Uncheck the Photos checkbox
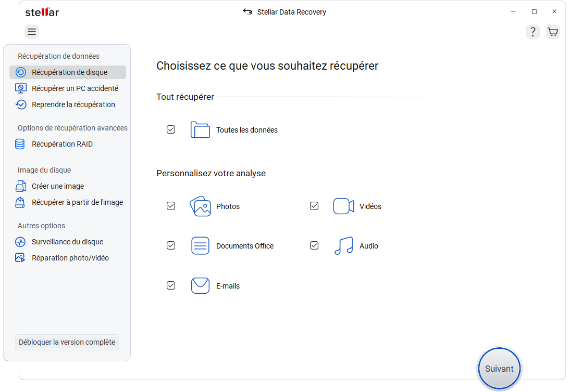This screenshot has width=569, height=392. pos(171,206)
